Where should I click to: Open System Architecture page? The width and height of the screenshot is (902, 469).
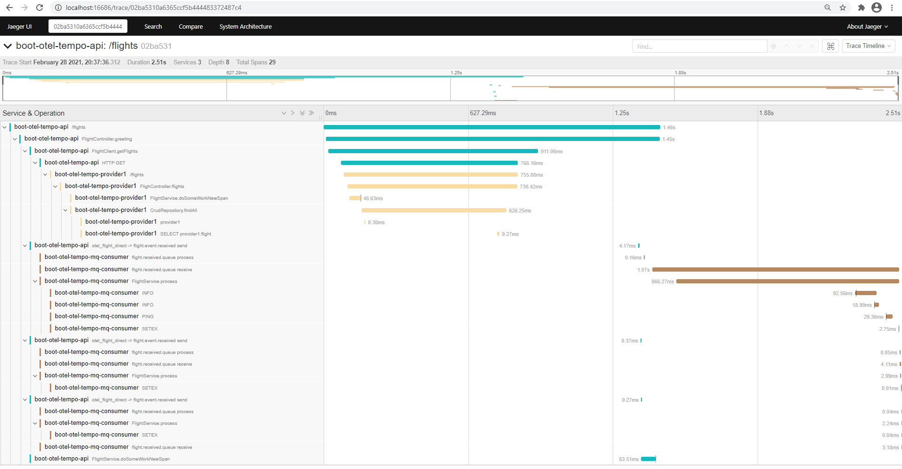[x=245, y=27]
